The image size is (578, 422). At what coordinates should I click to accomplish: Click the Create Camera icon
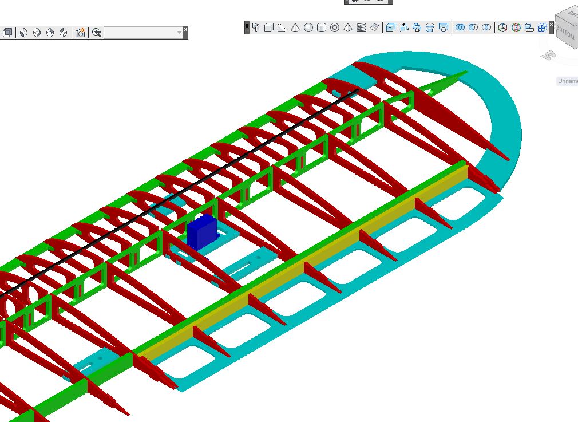80,33
